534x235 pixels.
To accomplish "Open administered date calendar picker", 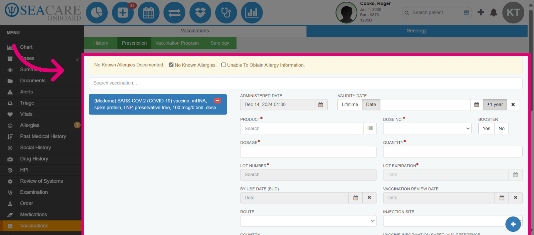I will pos(321,104).
